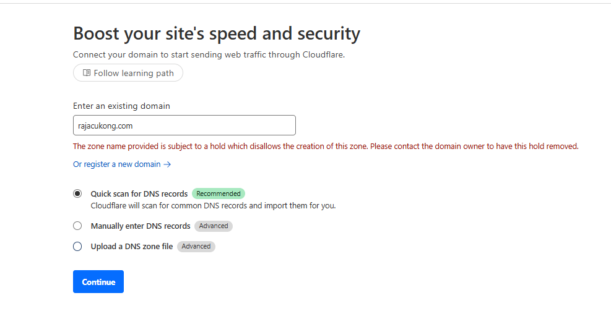Click the Cloudflare will scan for common DNS records description

213,205
